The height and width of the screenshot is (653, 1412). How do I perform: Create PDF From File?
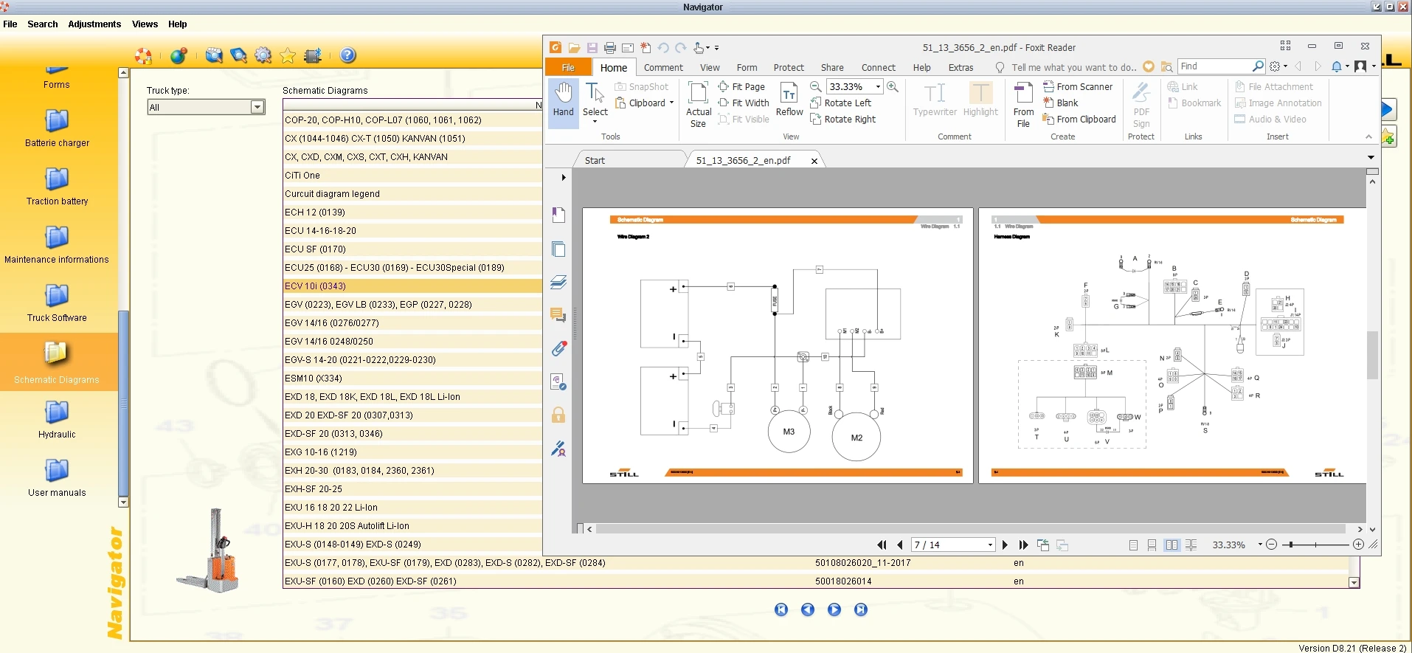coord(1023,104)
